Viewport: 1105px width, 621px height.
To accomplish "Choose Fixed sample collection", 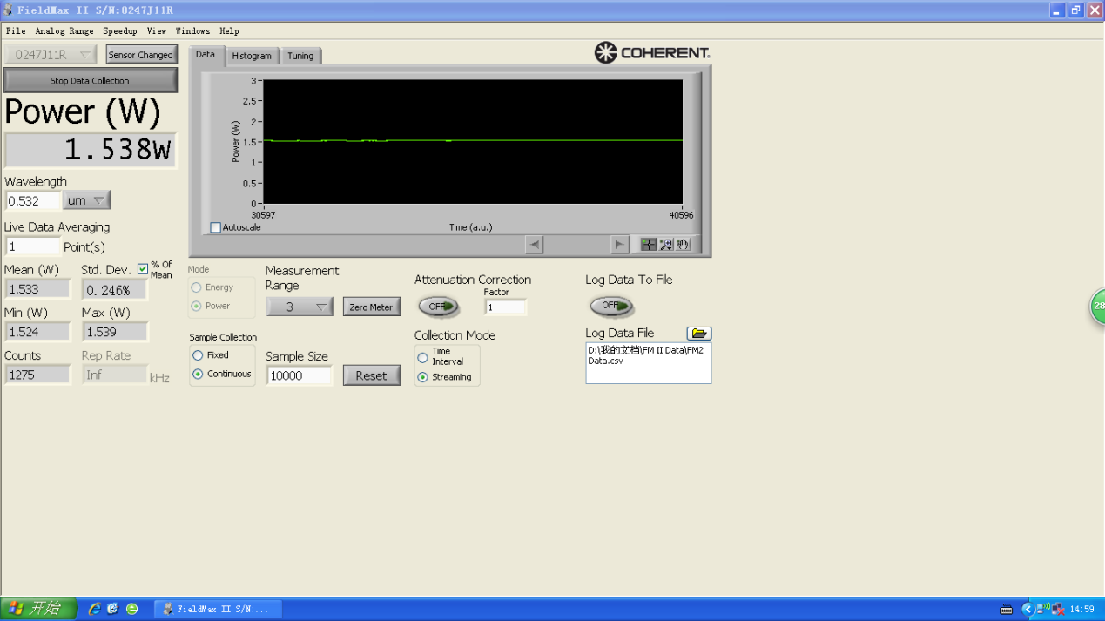I will click(198, 355).
